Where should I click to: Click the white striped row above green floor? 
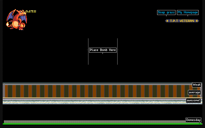coord(94,122)
